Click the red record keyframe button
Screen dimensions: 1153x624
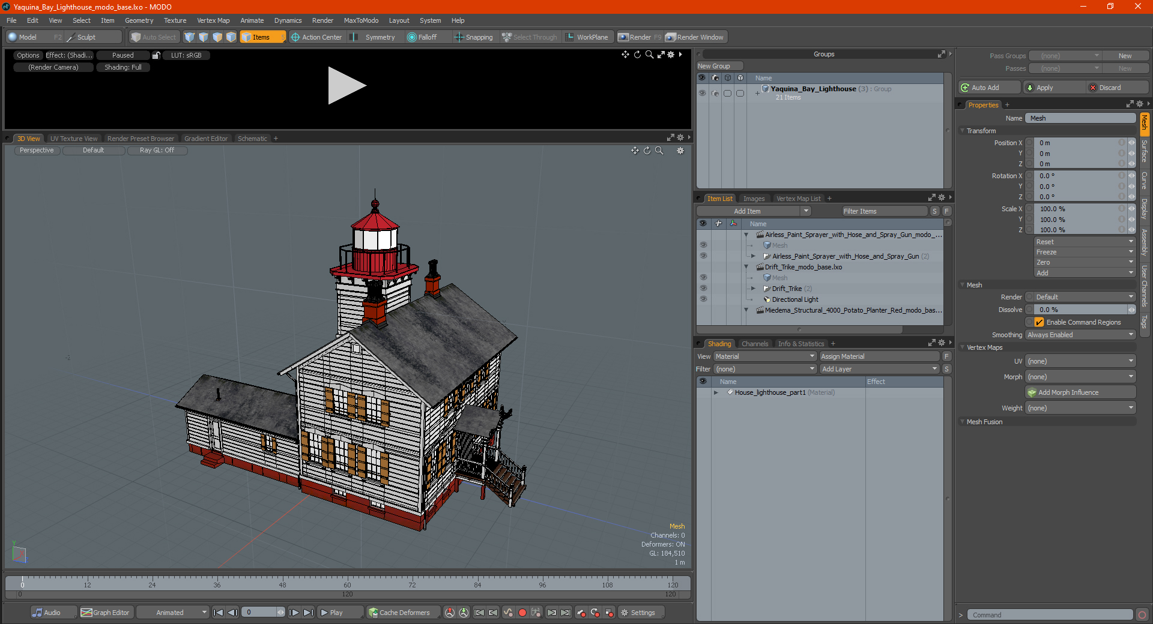tap(522, 613)
